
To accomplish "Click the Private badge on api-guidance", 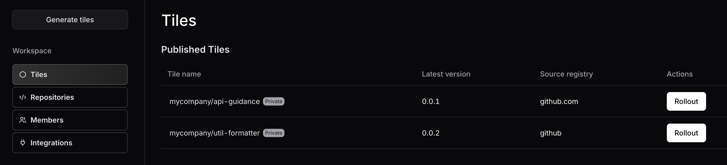I will coord(274,101).
